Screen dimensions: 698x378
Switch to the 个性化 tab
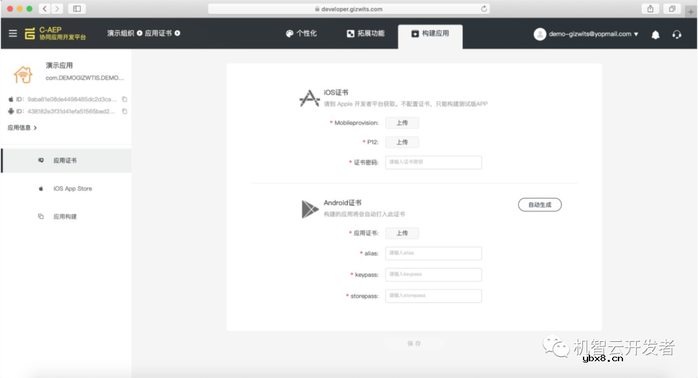(x=302, y=34)
